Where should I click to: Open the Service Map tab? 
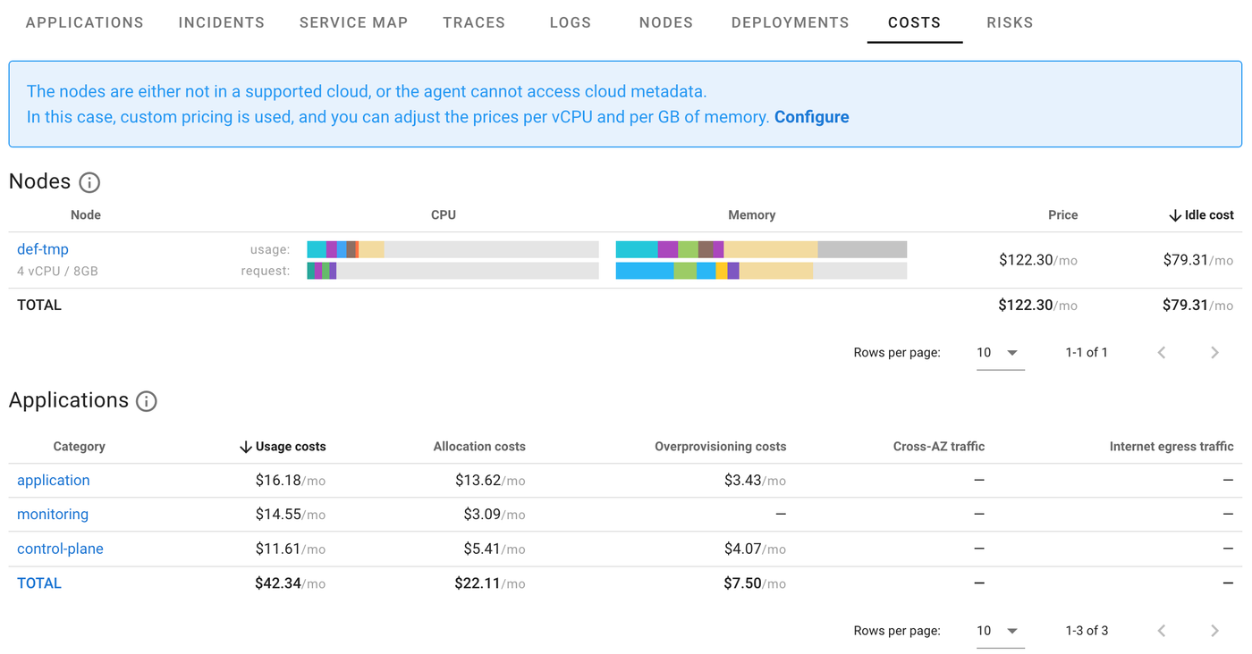[353, 22]
